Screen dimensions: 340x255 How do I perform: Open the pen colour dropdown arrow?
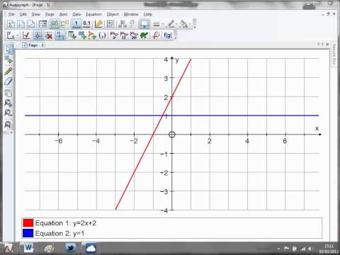click(176, 24)
